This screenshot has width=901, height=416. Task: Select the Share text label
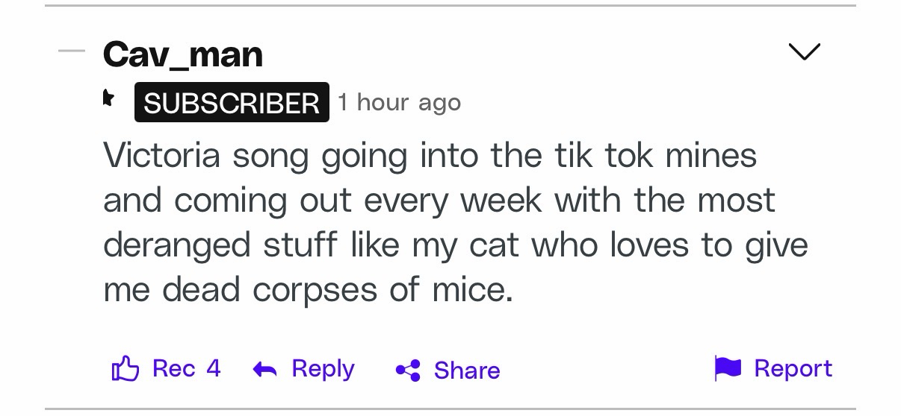pos(467,370)
